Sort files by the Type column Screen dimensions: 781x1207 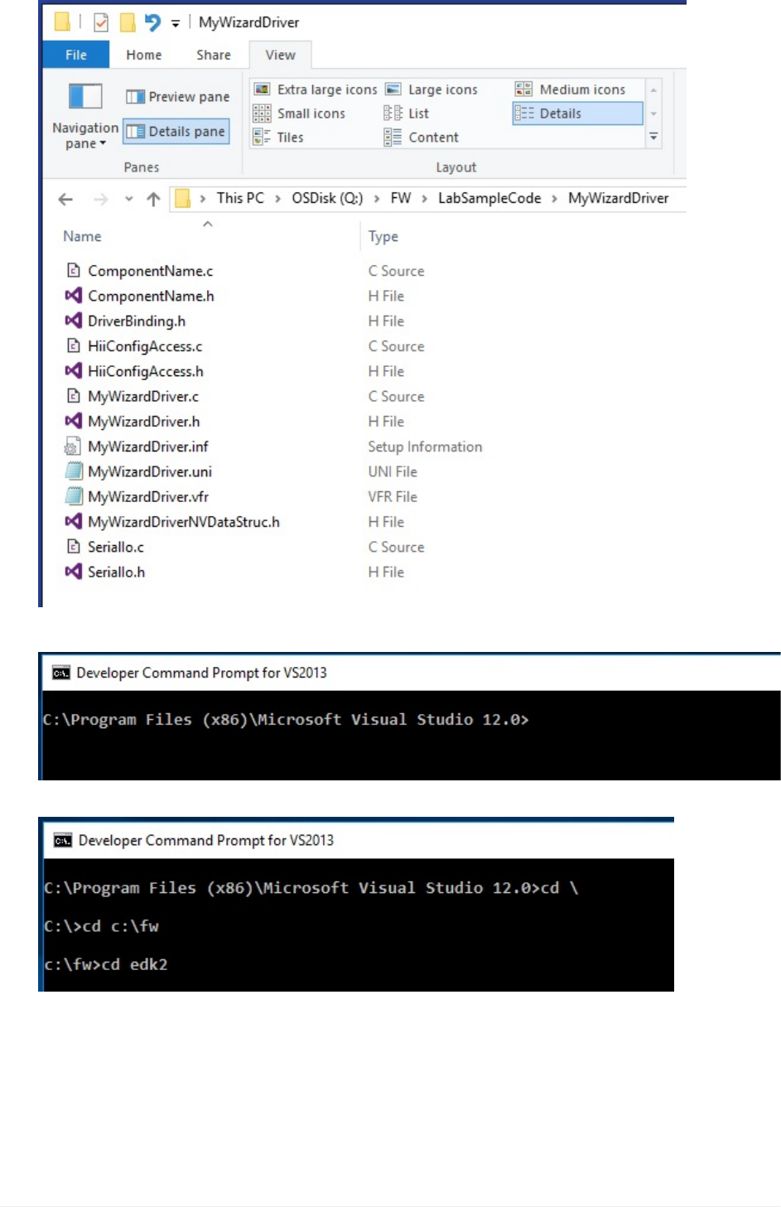click(383, 237)
